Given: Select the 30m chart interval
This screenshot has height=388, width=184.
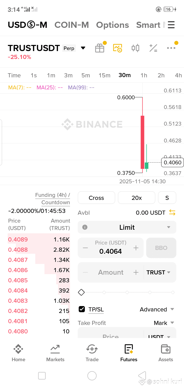Looking at the screenshot, I should (125, 75).
